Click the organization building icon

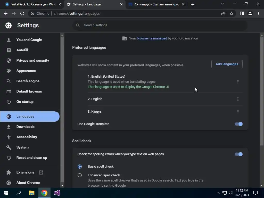click(x=125, y=38)
